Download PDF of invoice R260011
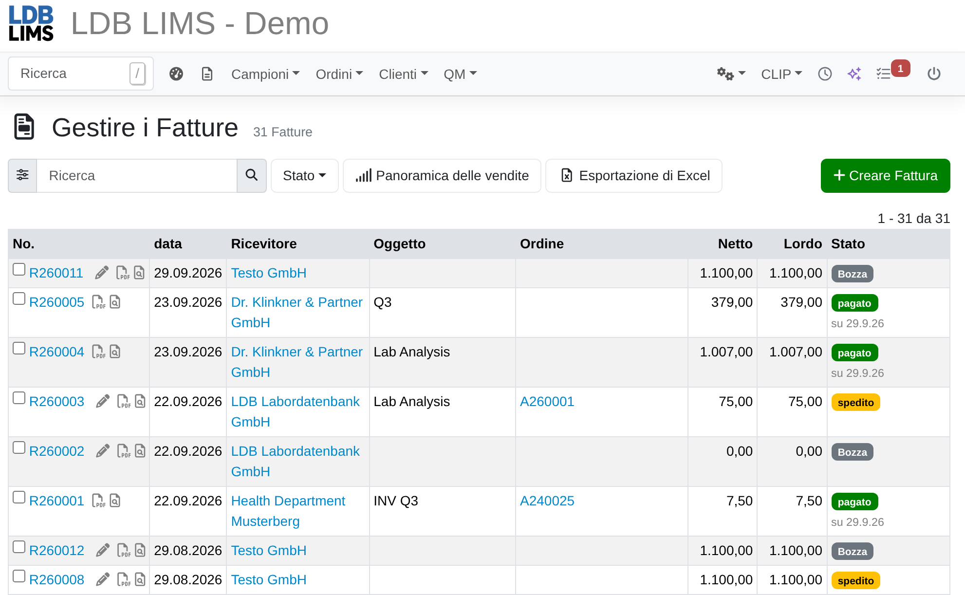Viewport: 965px width, 595px height. [x=123, y=273]
